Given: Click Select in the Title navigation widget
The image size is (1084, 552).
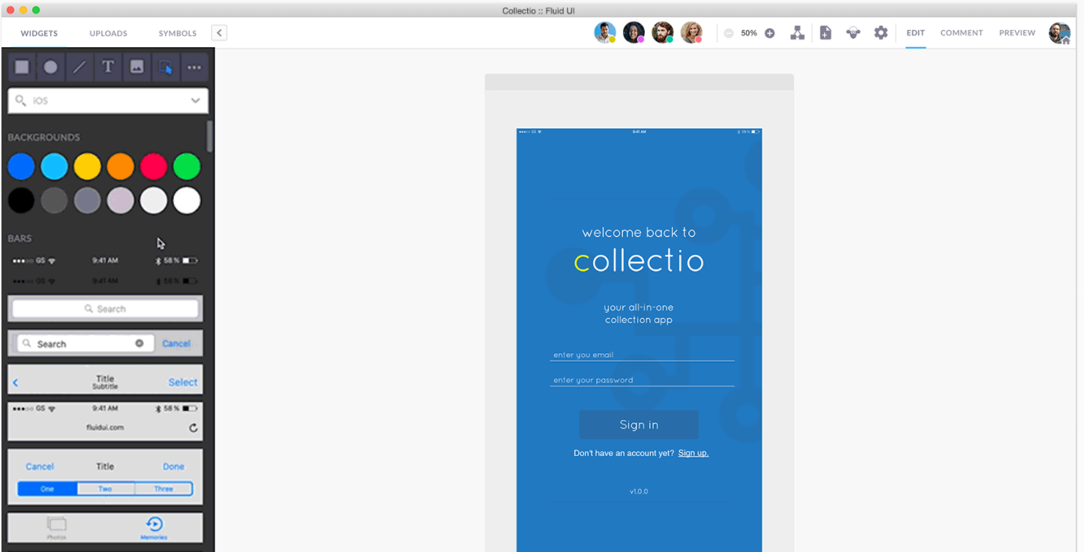Looking at the screenshot, I should (x=183, y=382).
